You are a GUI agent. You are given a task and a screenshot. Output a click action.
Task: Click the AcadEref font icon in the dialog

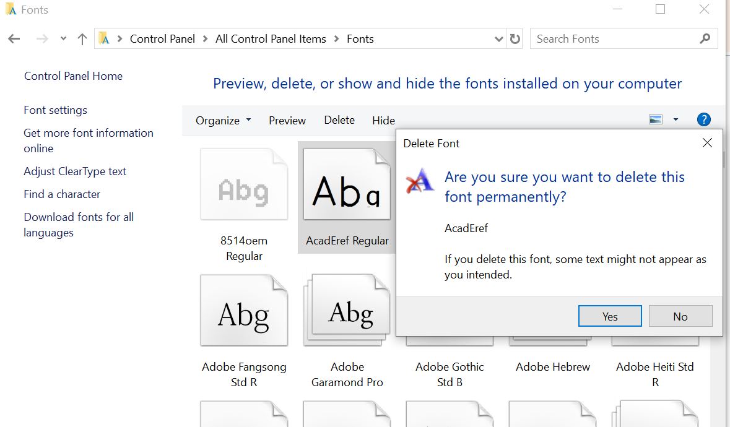point(420,181)
